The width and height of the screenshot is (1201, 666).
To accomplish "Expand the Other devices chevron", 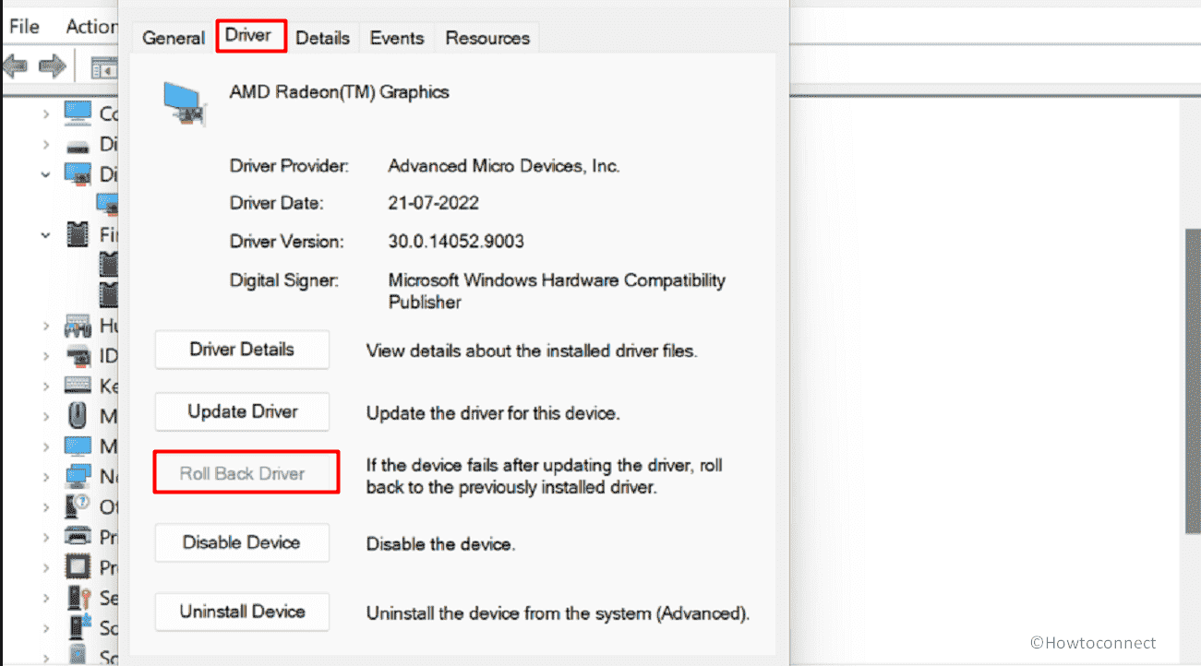I will click(x=45, y=506).
